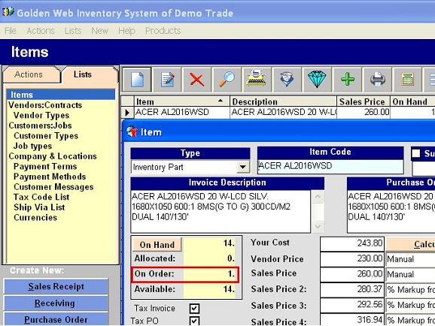Open the Help menu
Viewport: 435px width, 326px height.
pyautogui.click(x=126, y=31)
